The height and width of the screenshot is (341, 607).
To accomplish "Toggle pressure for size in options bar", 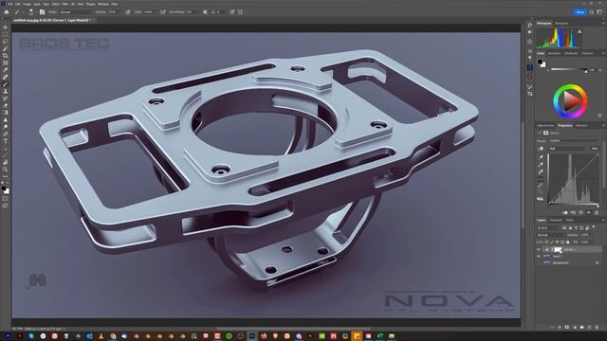I will [x=231, y=12].
